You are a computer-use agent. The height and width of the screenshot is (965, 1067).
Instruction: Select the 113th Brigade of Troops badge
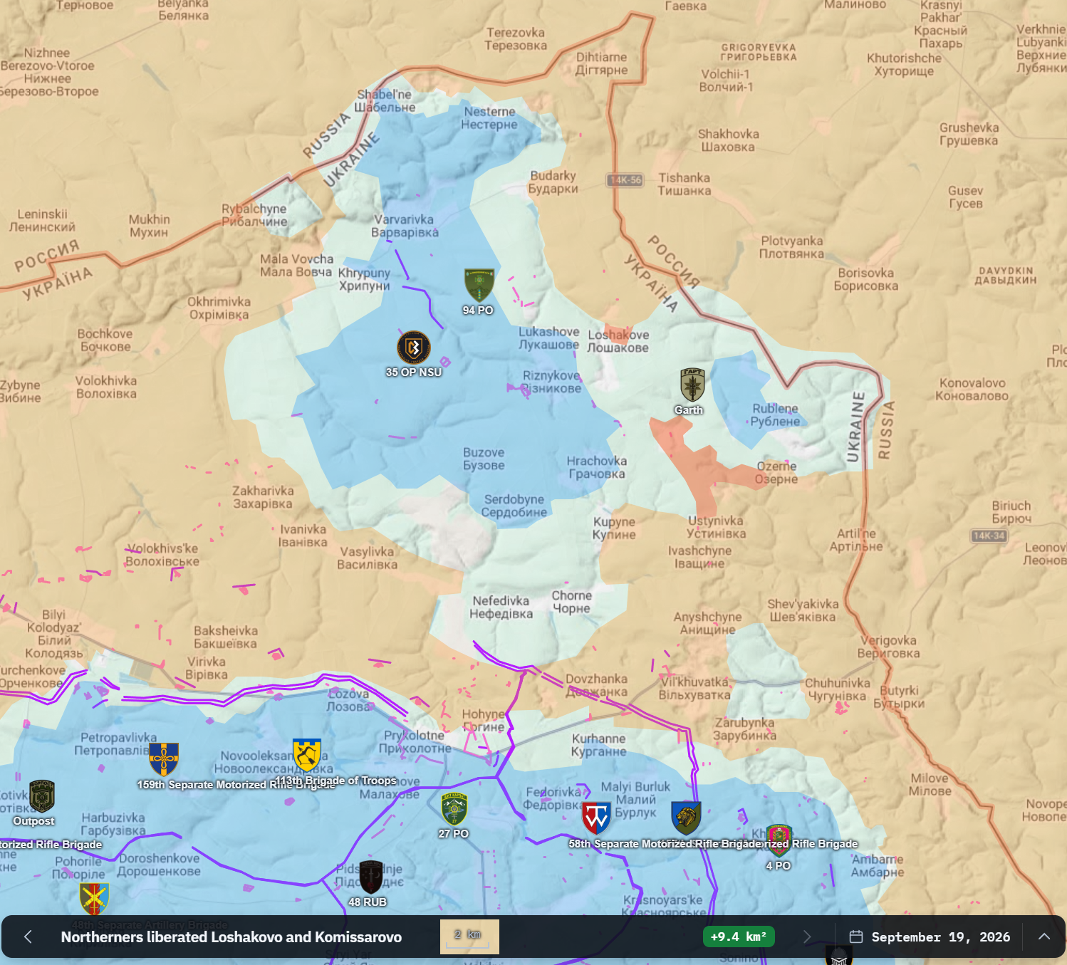pyautogui.click(x=307, y=756)
